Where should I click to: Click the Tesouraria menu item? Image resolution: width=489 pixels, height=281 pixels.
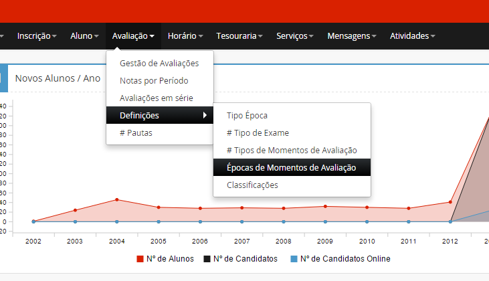point(239,35)
